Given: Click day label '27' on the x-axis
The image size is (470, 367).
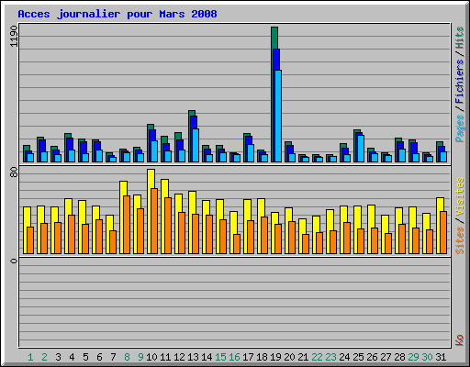Looking at the screenshot, I should point(386,357).
